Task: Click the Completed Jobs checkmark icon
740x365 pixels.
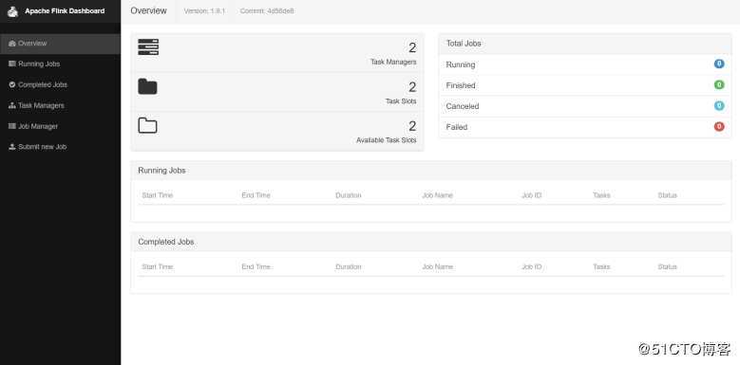Action: (x=12, y=84)
